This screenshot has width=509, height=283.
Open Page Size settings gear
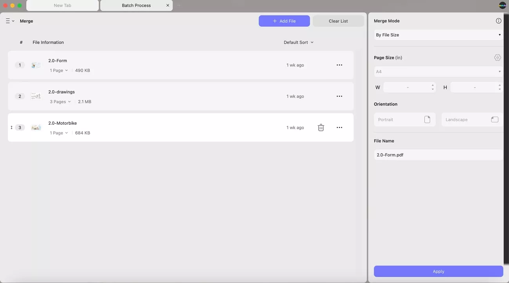497,57
